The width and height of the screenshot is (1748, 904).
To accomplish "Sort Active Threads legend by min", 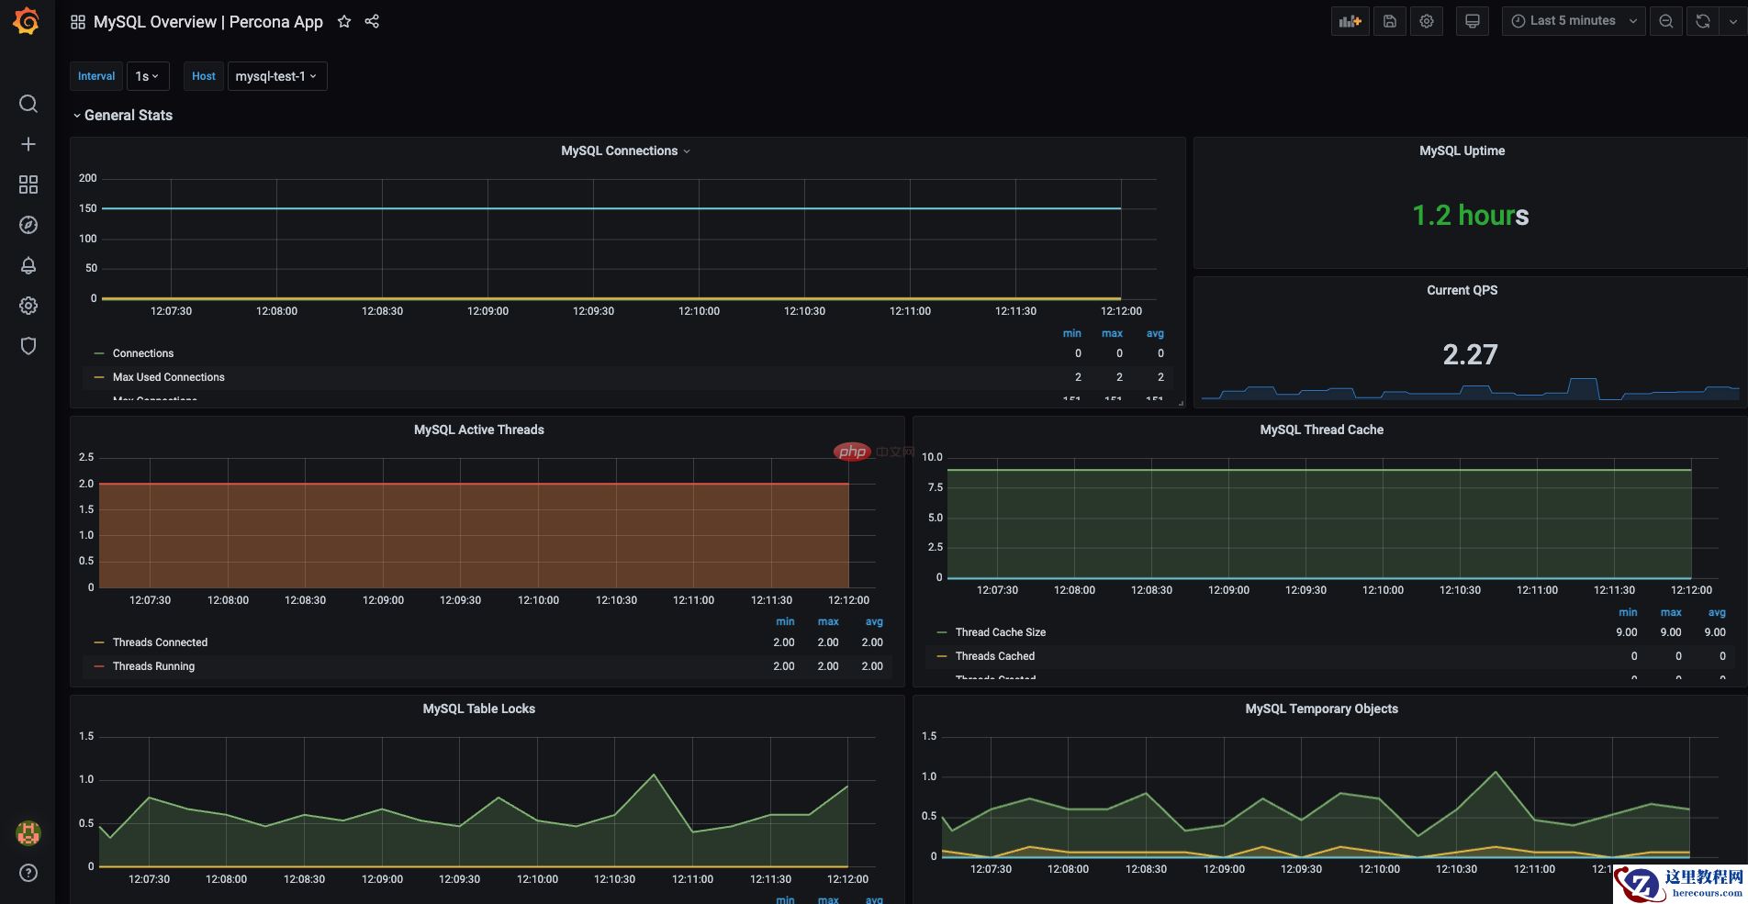I will 786,621.
